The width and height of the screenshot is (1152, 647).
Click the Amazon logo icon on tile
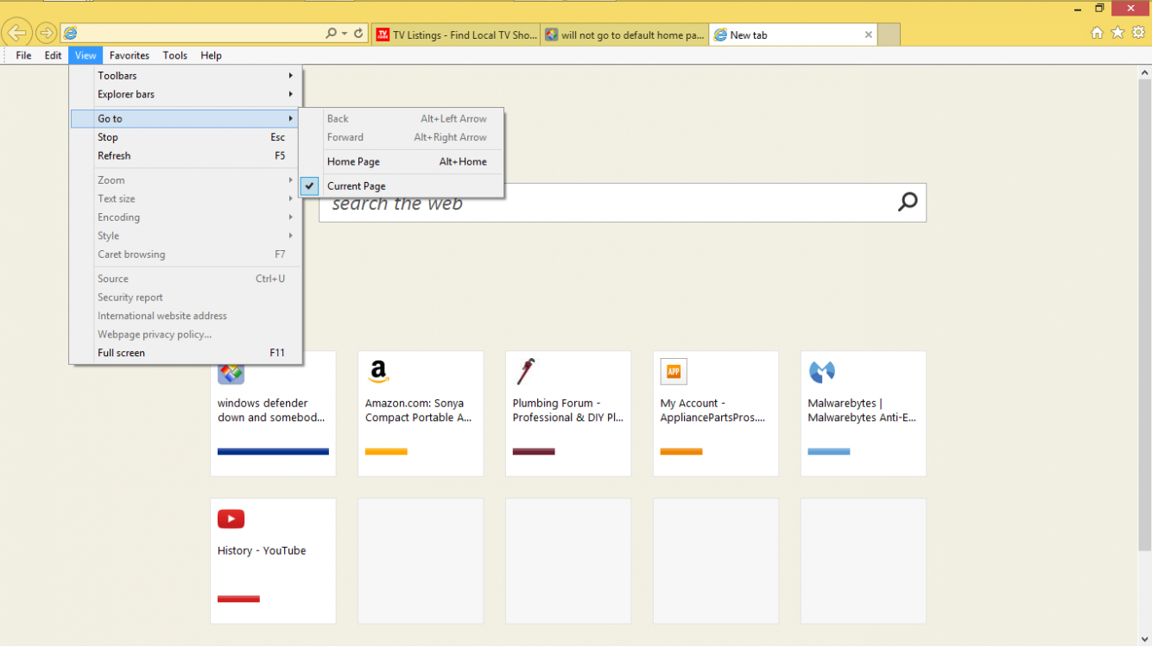[378, 372]
